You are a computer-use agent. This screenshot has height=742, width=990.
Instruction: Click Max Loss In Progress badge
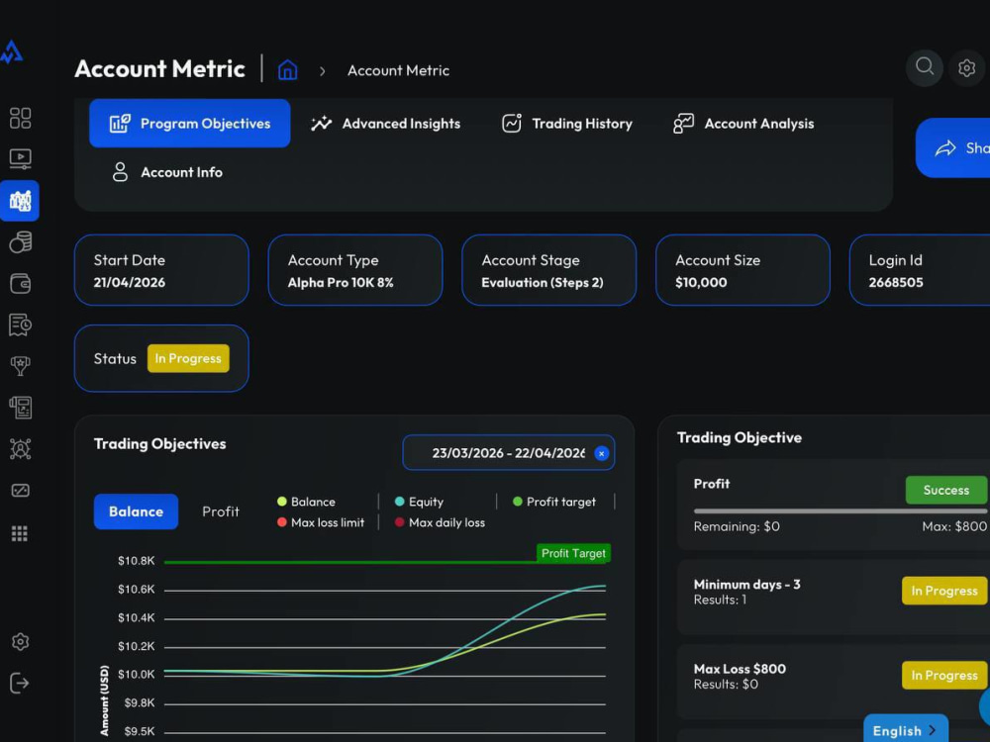click(943, 676)
